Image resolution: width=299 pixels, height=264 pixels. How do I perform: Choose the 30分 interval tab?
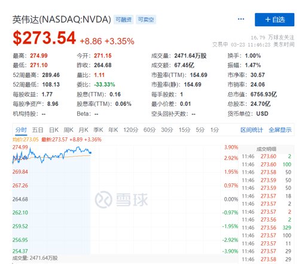167,130
